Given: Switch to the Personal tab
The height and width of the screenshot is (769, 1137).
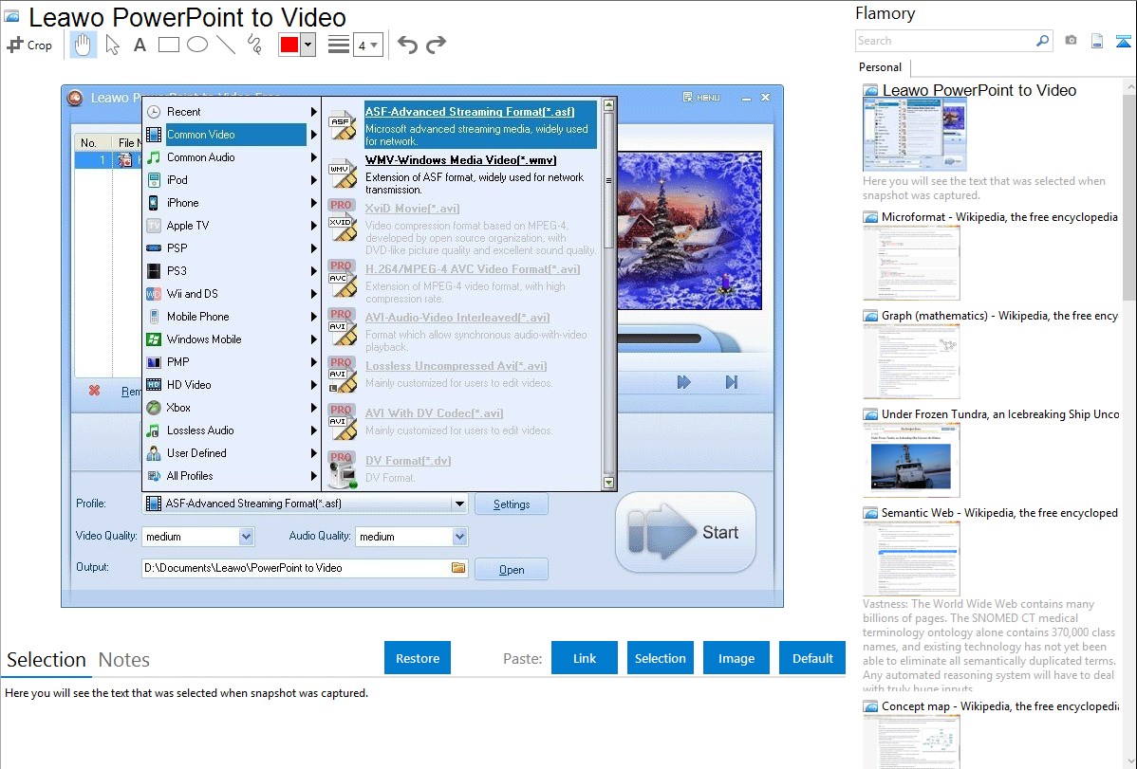Looking at the screenshot, I should click(880, 67).
